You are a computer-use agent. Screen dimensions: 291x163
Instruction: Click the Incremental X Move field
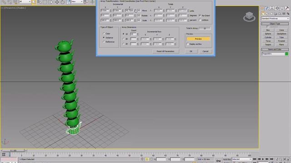tap(105, 10)
